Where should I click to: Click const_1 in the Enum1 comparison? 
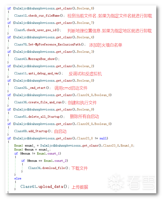[x=53, y=153]
